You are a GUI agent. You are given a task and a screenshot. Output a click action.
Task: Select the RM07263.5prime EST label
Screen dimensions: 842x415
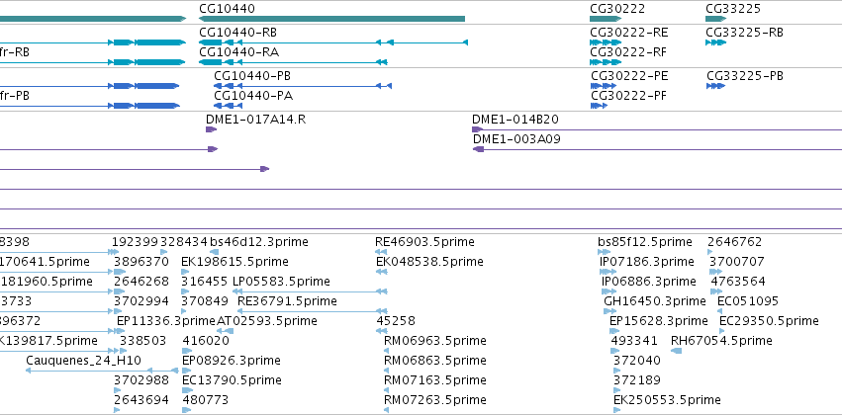pos(435,400)
